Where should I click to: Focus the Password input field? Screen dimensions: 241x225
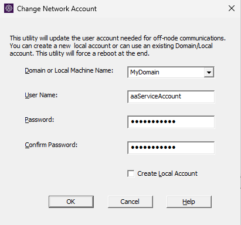pos(171,122)
